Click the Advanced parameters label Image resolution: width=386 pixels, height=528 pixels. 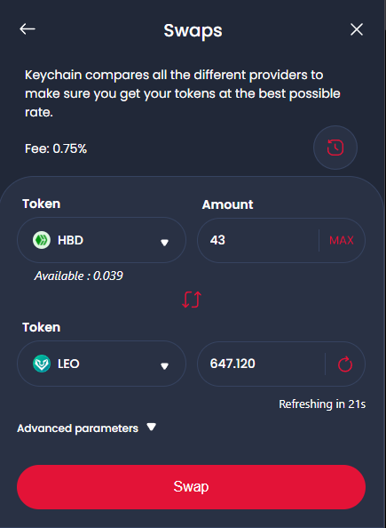(78, 428)
